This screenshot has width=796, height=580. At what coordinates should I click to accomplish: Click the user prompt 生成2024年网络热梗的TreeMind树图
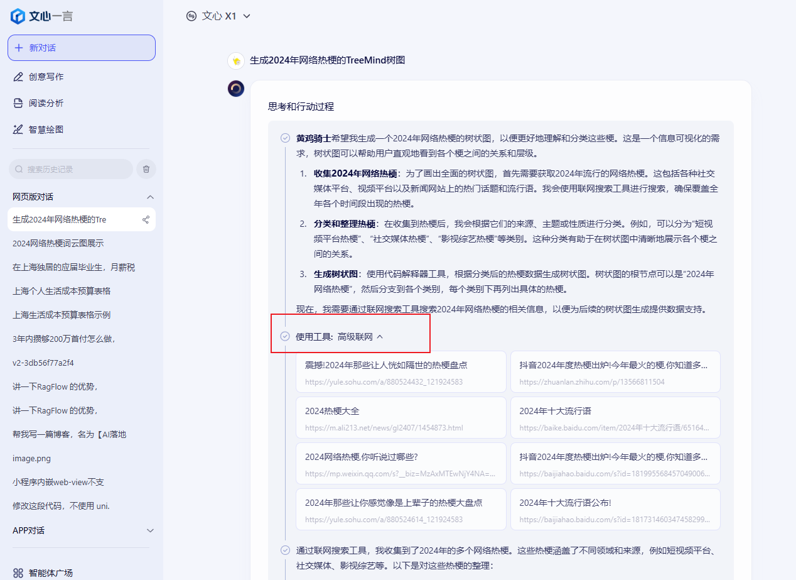tap(327, 60)
